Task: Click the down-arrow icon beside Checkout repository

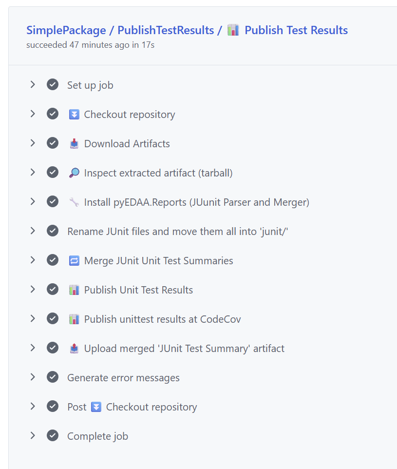Action: [x=74, y=115]
